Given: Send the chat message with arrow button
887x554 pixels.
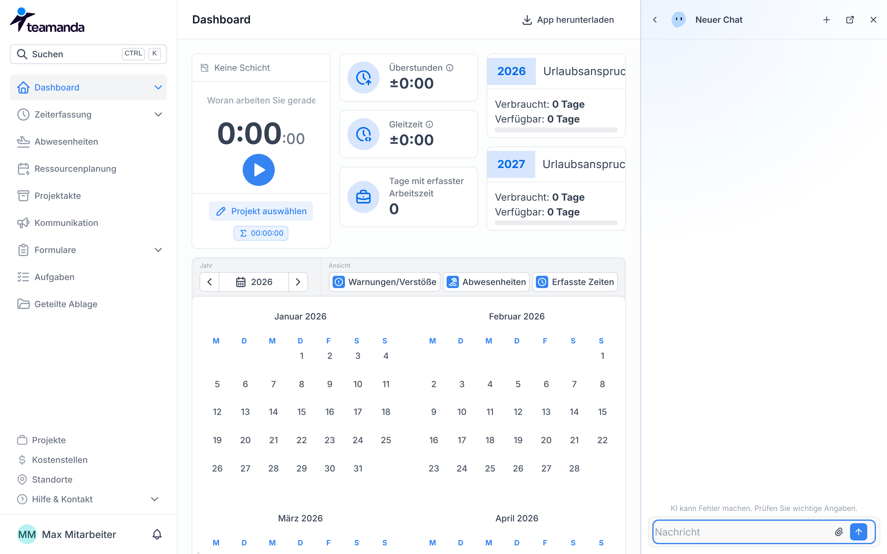Looking at the screenshot, I should click(858, 532).
